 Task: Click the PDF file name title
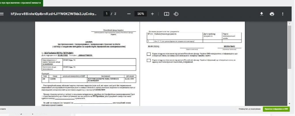point(54,14)
